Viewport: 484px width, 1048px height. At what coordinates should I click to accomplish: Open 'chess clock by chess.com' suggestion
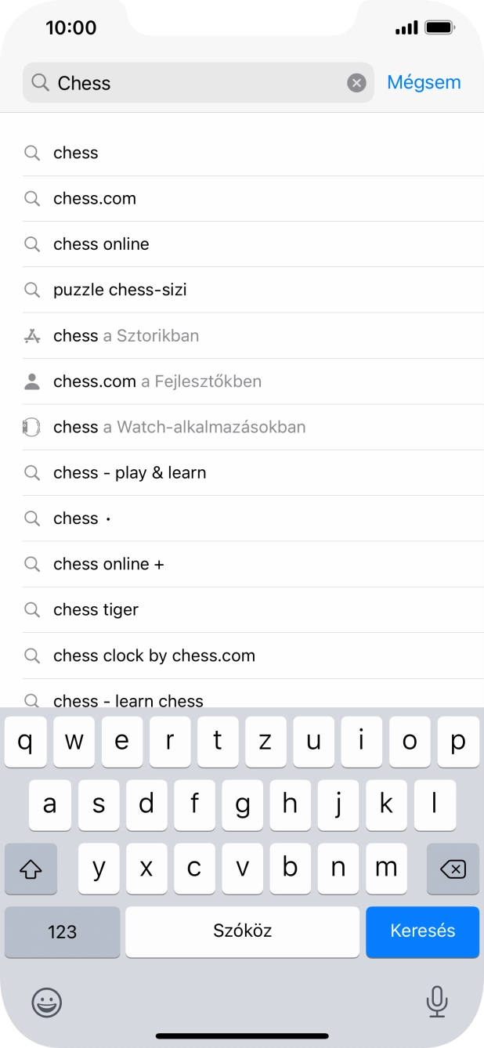pos(154,656)
